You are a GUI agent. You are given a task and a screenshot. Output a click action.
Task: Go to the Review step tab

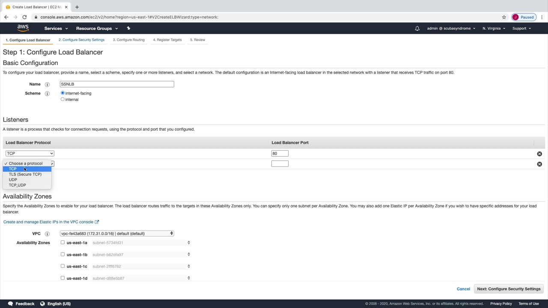[x=198, y=40]
